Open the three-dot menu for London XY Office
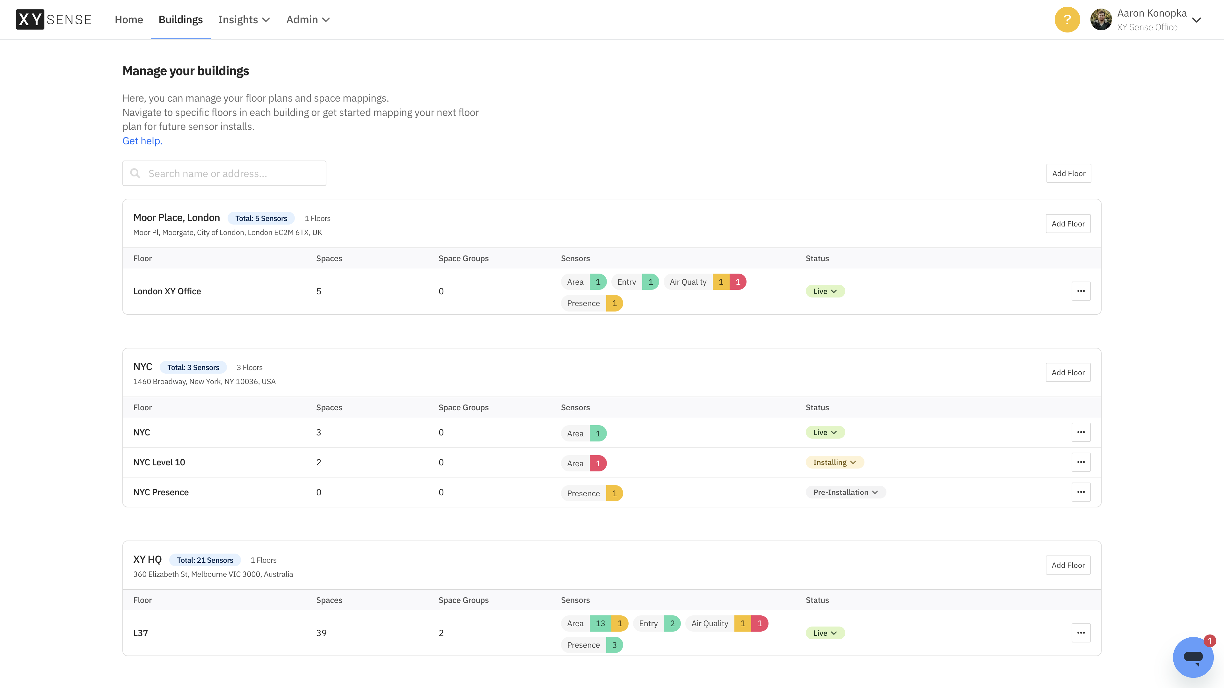1224x688 pixels. click(x=1081, y=291)
